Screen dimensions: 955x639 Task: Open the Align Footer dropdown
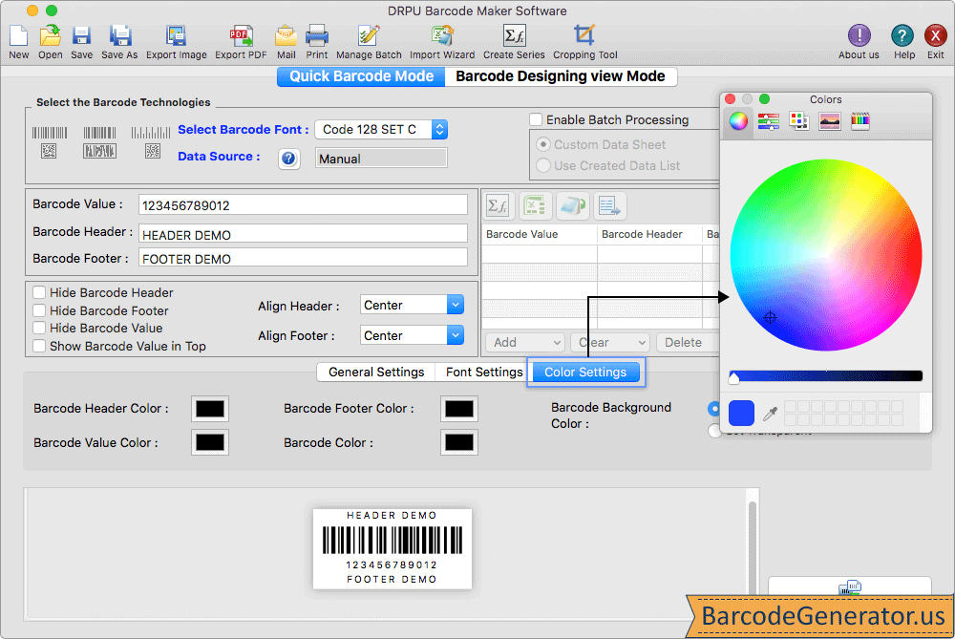tap(412, 335)
